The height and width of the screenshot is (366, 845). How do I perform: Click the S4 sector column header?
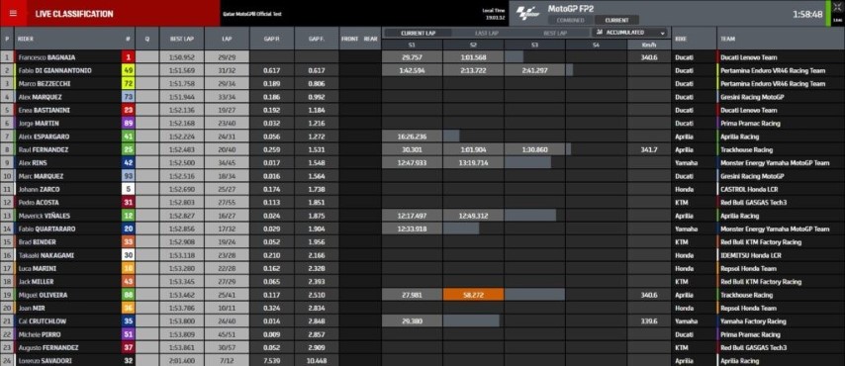point(596,46)
